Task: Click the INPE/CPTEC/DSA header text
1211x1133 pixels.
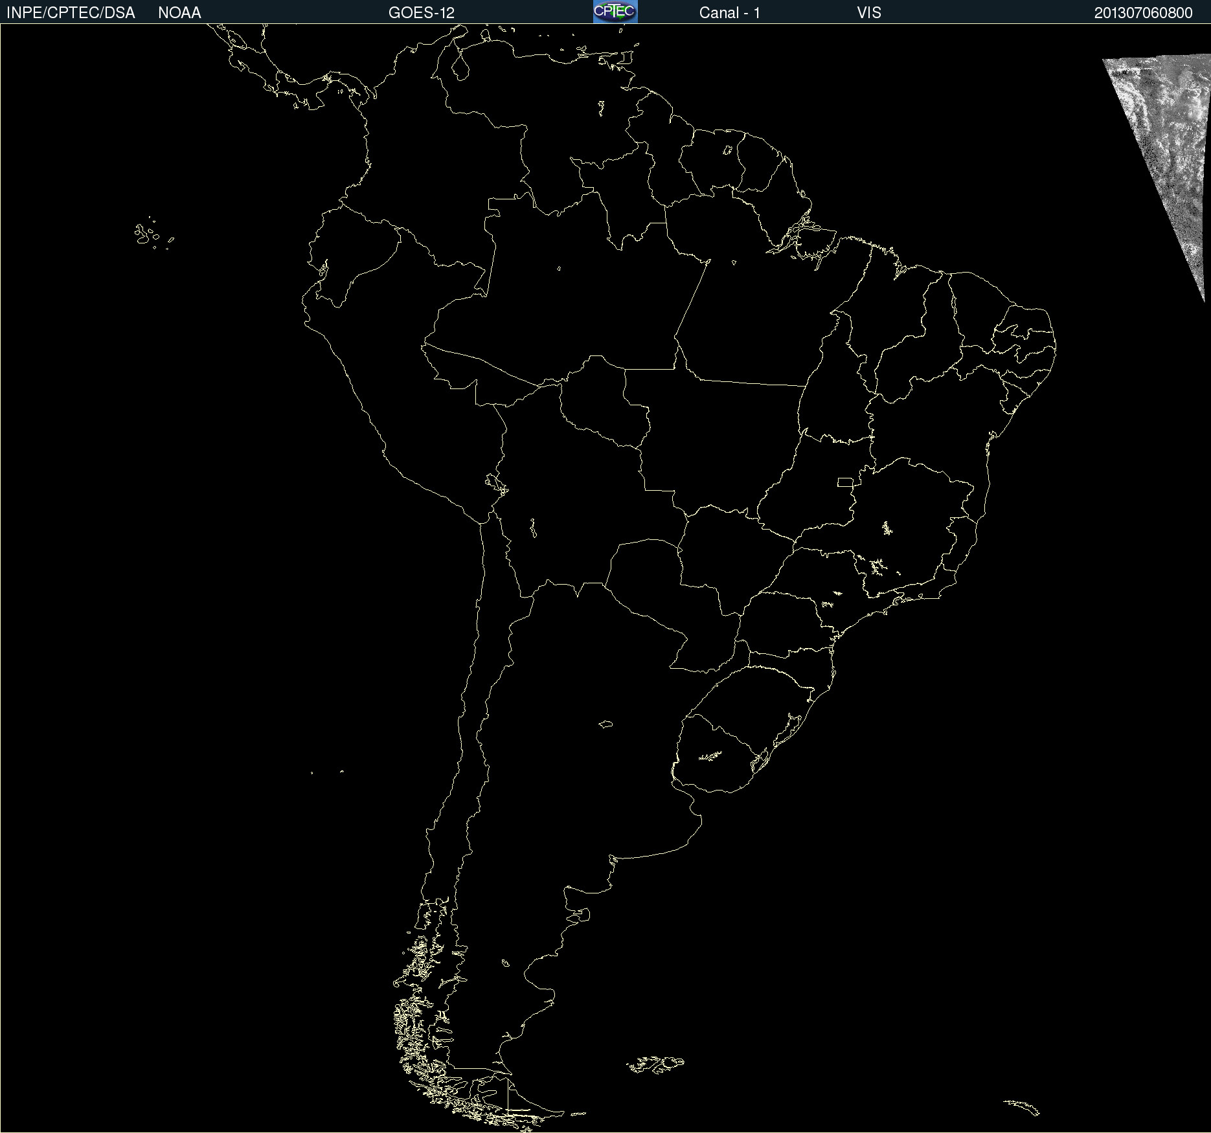Action: coord(71,13)
